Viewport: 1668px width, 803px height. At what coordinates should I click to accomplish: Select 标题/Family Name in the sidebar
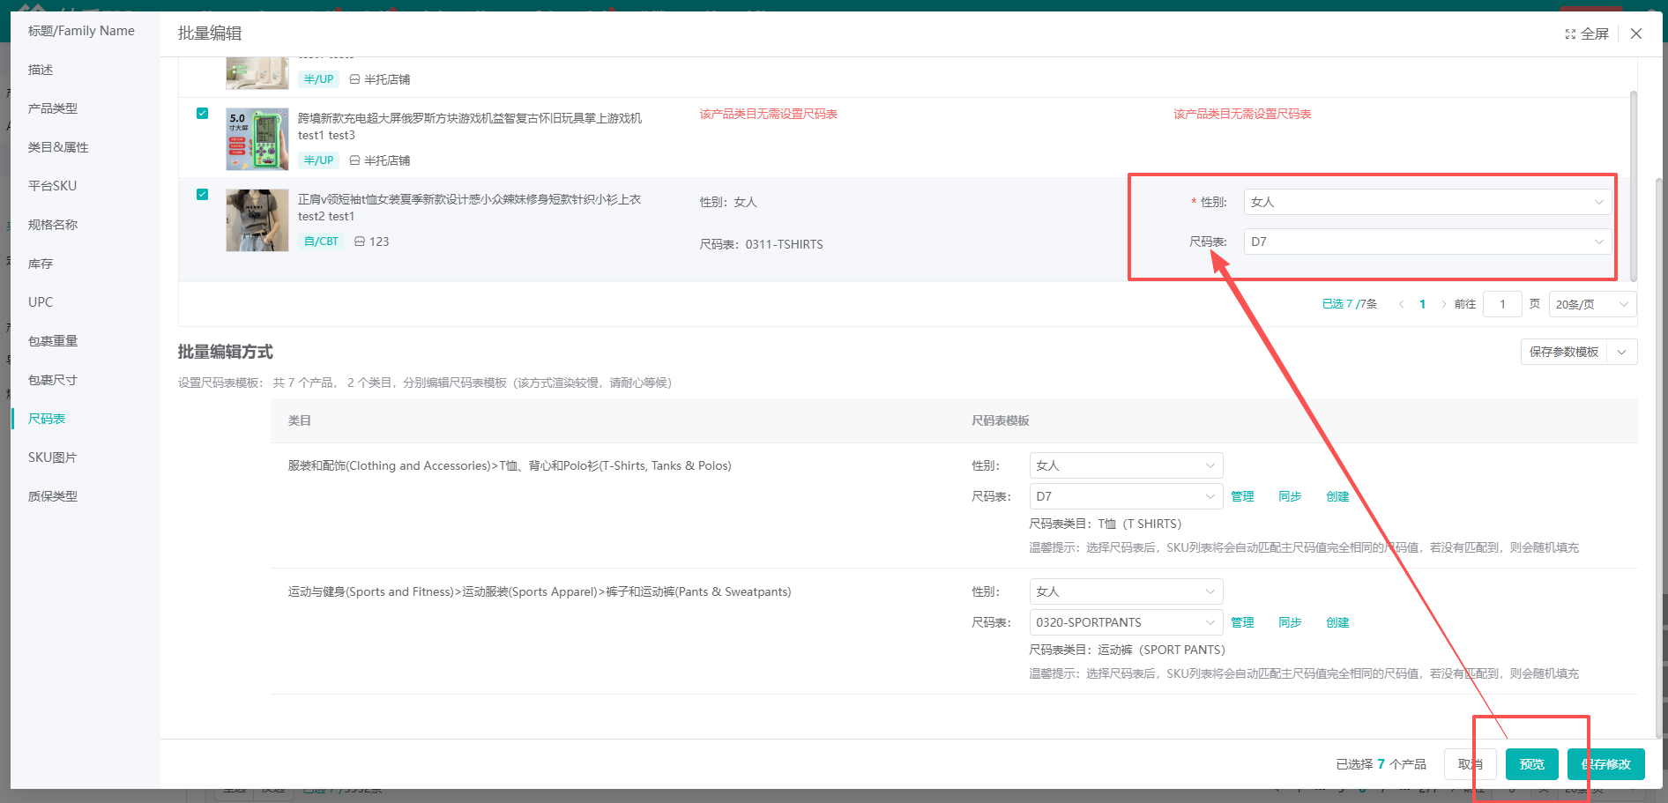pos(81,31)
